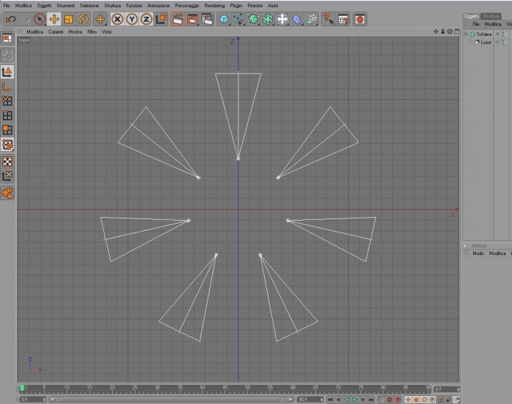Toggle X axis lock
Viewport: 512px width, 404px height.
pyautogui.click(x=117, y=19)
